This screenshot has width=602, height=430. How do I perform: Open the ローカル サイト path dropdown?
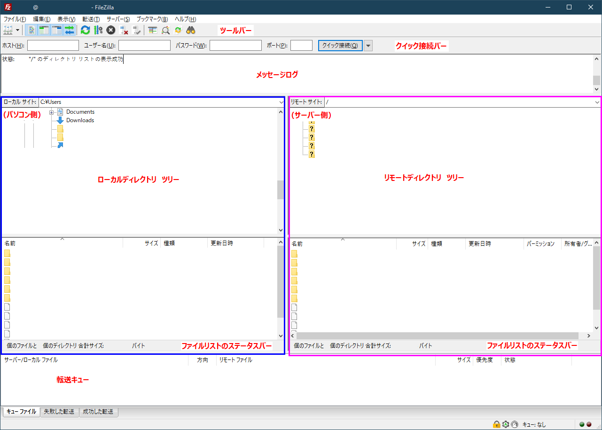[281, 102]
